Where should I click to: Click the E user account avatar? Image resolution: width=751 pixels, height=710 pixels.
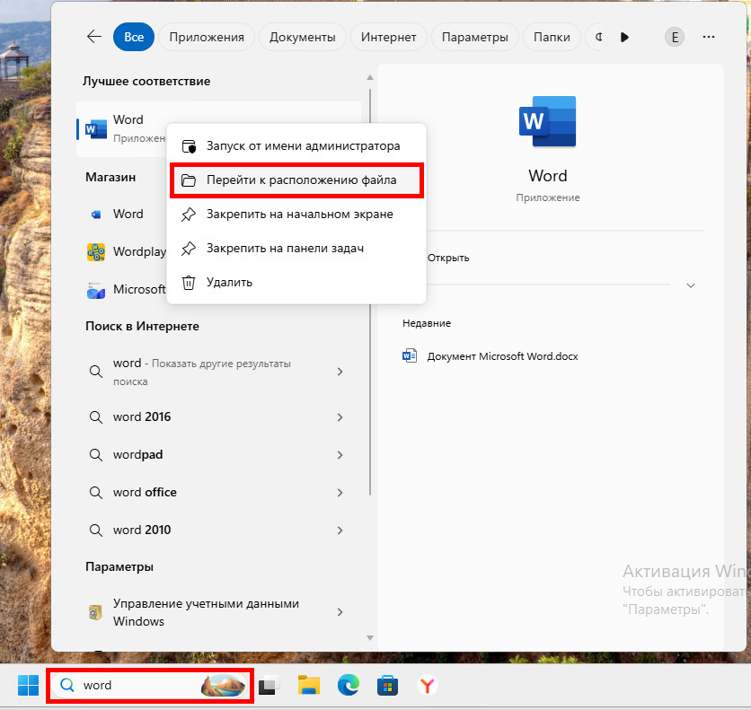click(674, 37)
